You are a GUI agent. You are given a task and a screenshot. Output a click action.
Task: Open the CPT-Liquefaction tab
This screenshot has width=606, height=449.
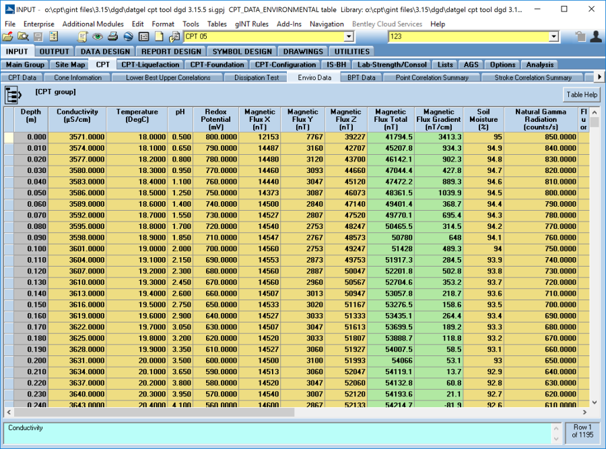(x=150, y=65)
